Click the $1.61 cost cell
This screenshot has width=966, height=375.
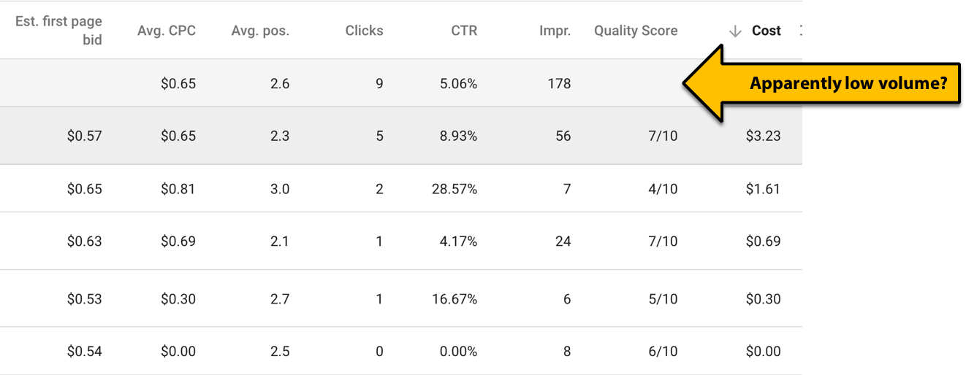[x=763, y=189]
